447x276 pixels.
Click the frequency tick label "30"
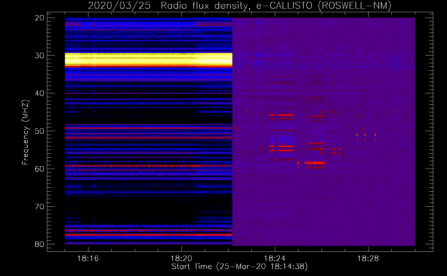[x=40, y=55]
